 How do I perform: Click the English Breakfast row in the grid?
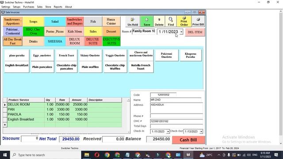coord(62,119)
